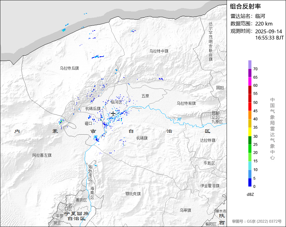Click the 贺兰 map label

[x=57, y=223]
